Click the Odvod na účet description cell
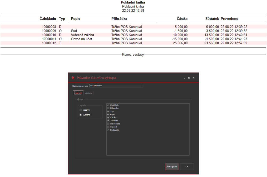 81,39
